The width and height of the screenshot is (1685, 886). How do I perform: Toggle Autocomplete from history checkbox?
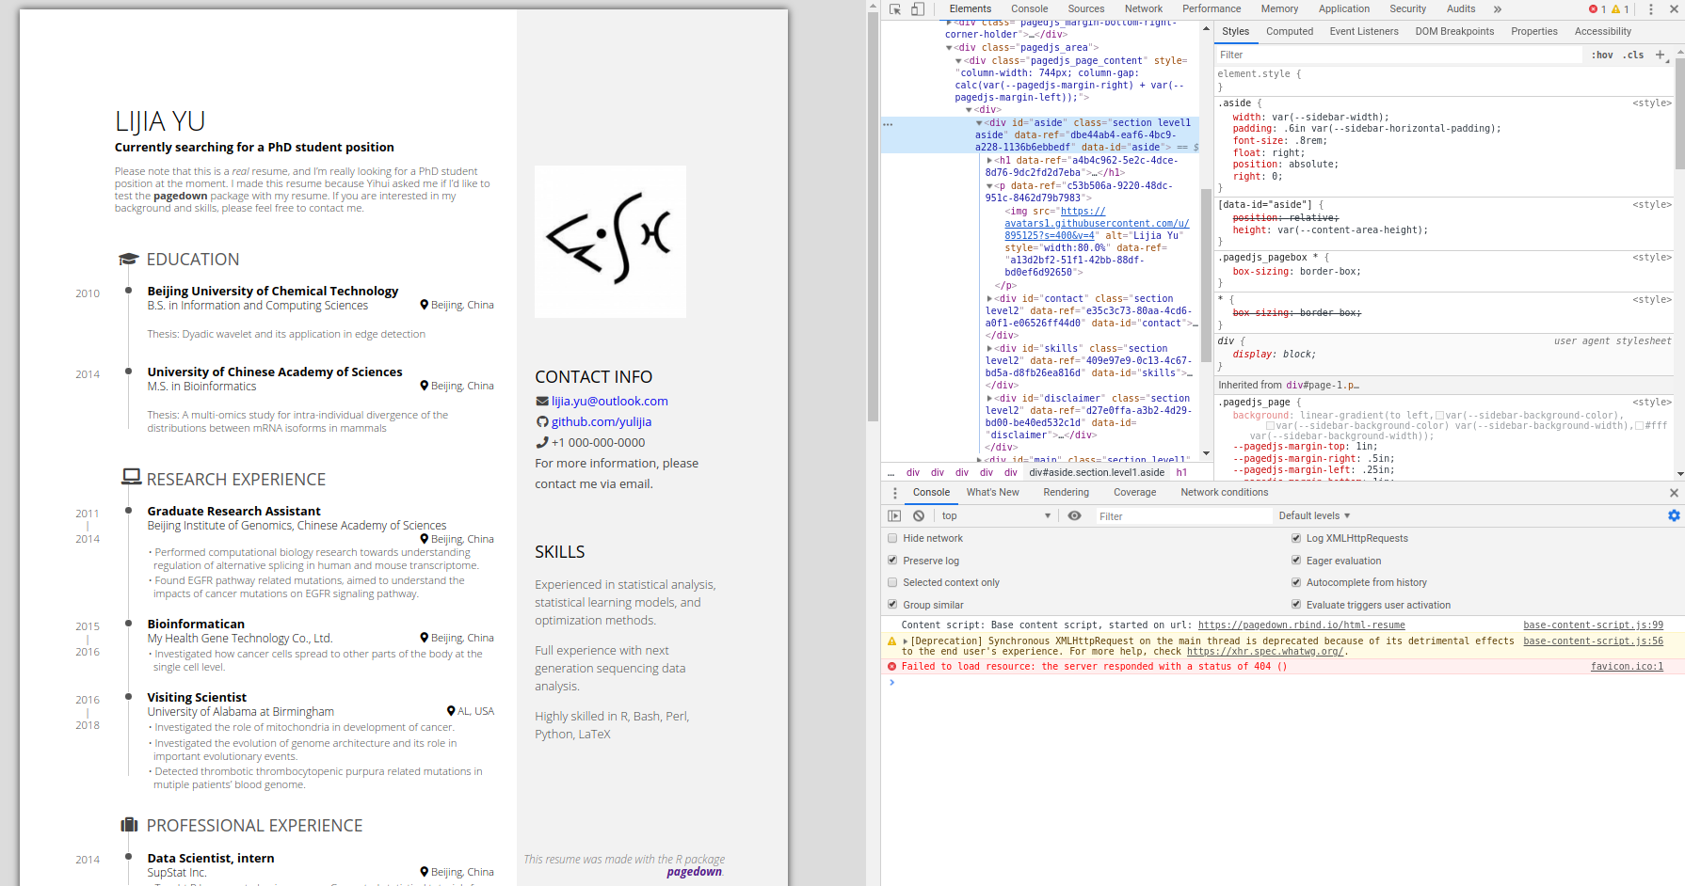click(x=1296, y=583)
